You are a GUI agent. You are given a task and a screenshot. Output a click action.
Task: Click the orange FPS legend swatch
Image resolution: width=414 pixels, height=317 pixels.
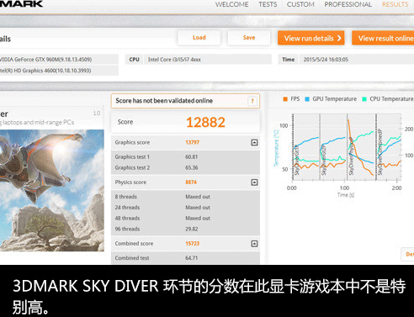[285, 99]
